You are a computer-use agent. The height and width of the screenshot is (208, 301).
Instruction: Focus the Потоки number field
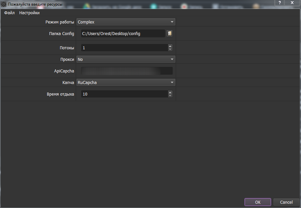tap(124, 48)
